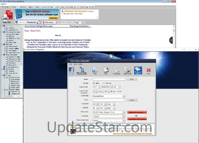Click the orange arrow side panel handle
This screenshot has width=199, height=143.
click(171, 40)
